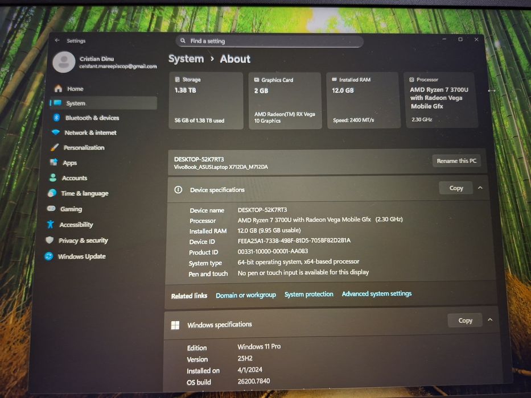Click the Graphics Card icon

(256, 80)
